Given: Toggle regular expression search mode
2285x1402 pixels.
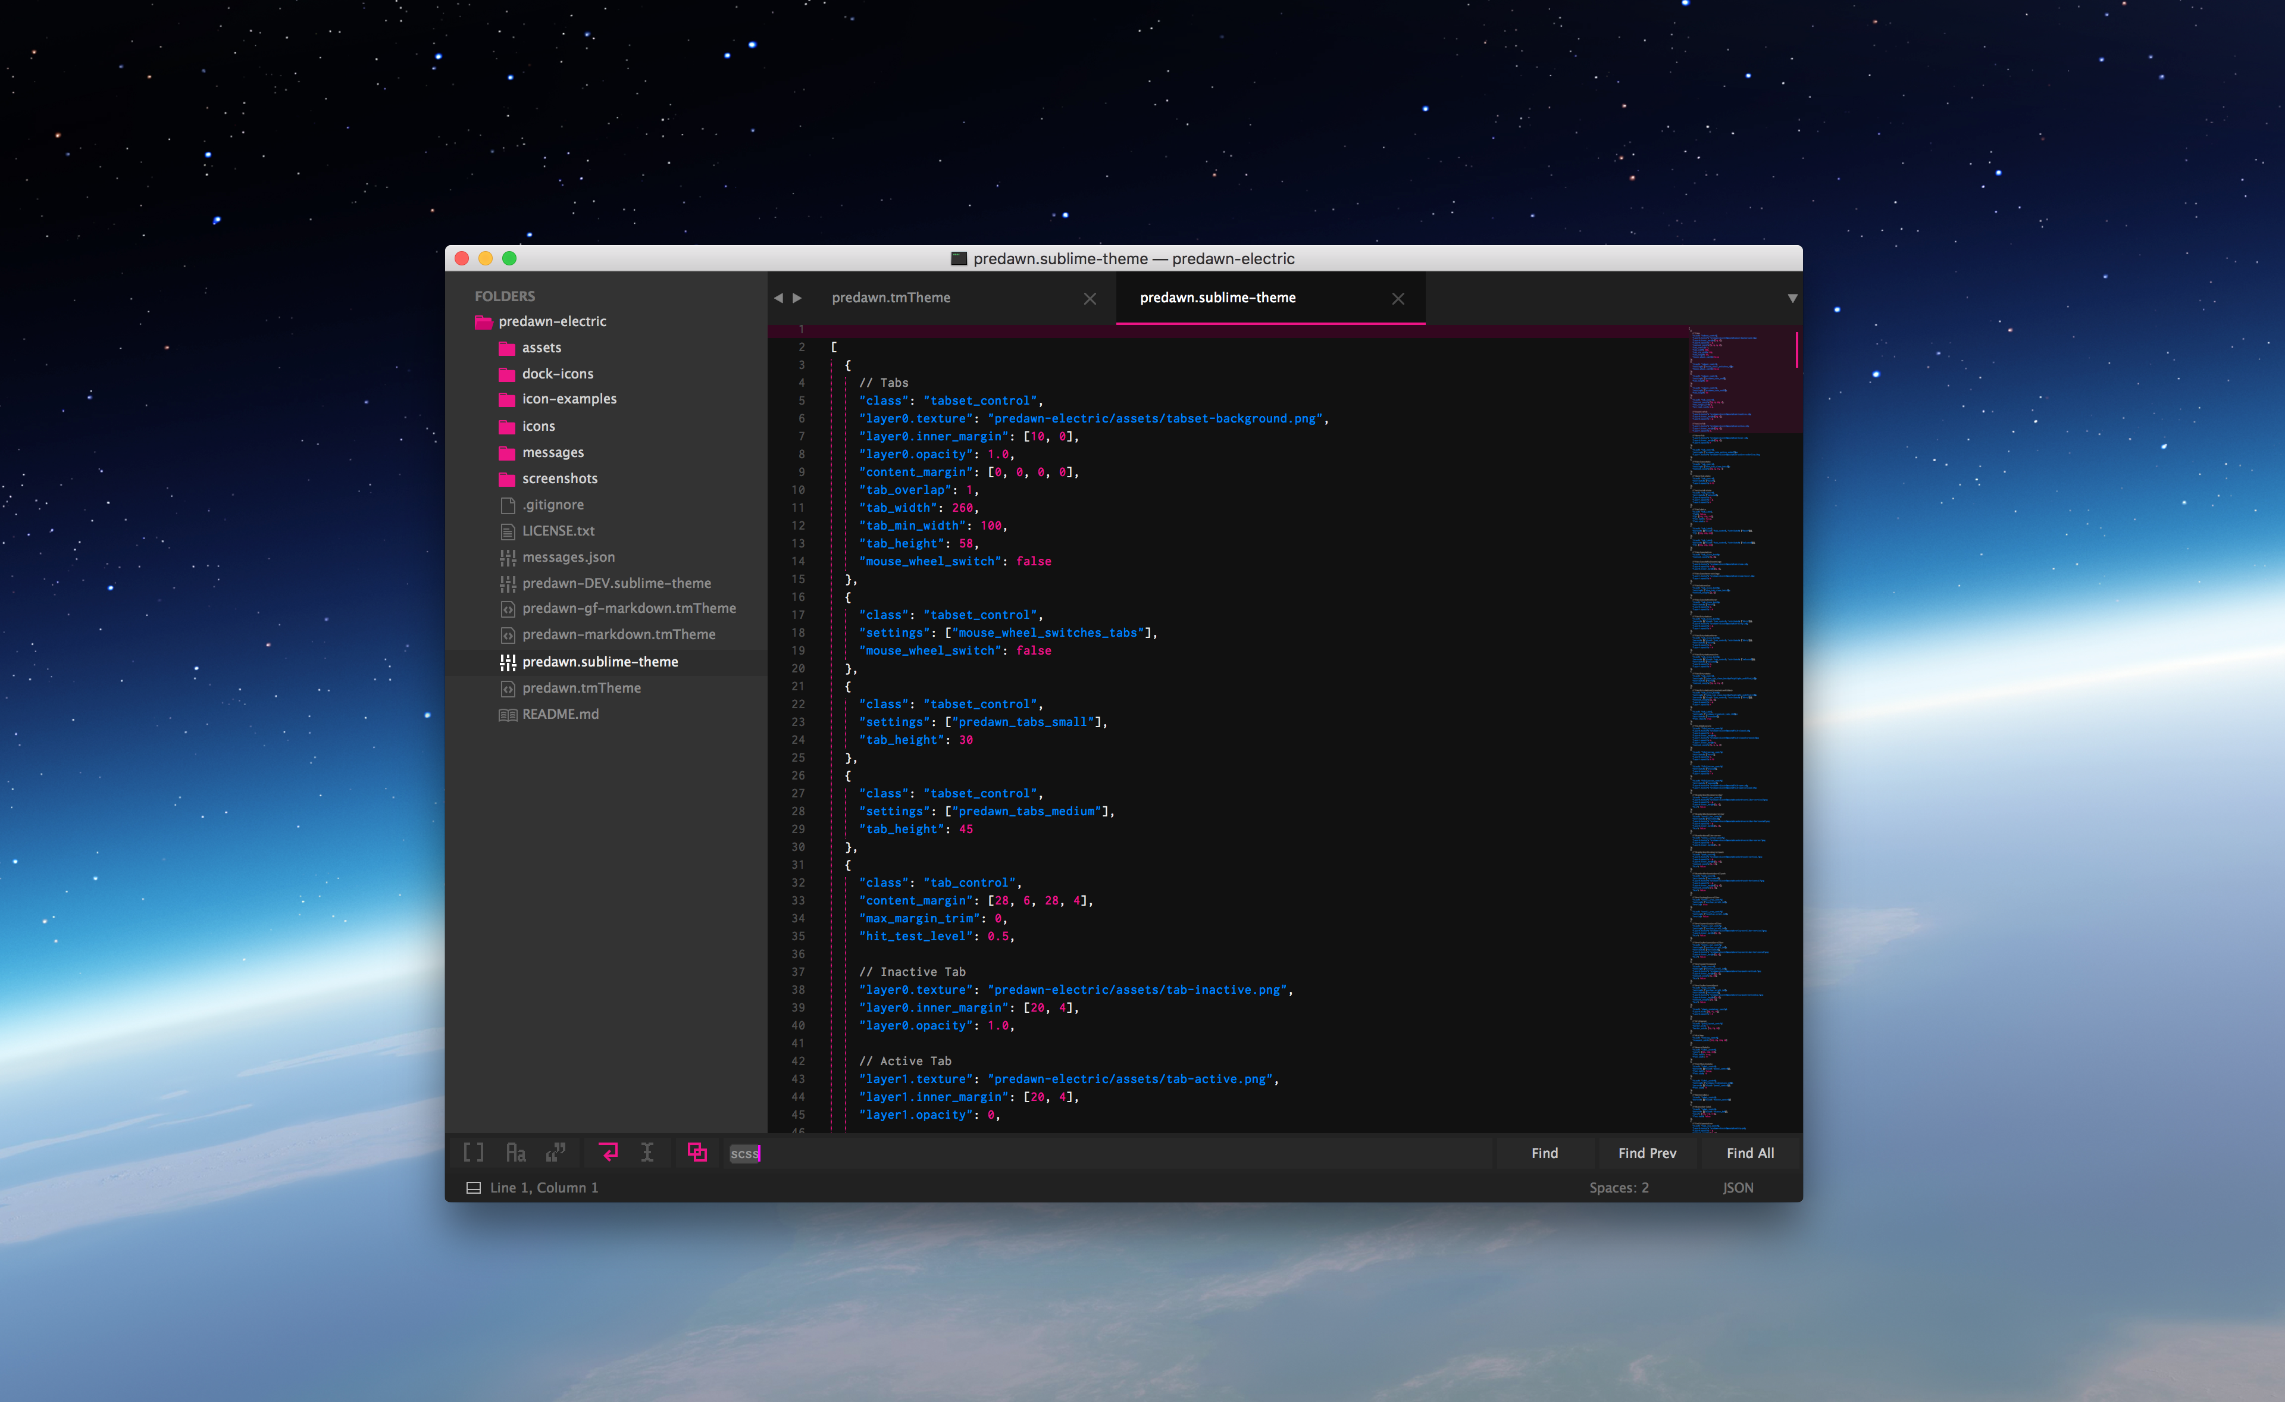Looking at the screenshot, I should (473, 1153).
